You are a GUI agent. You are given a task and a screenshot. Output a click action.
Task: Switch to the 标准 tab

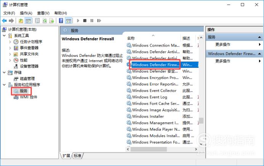(x=77, y=156)
